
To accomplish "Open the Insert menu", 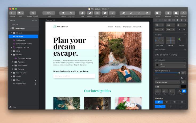I will tap(13, 13).
